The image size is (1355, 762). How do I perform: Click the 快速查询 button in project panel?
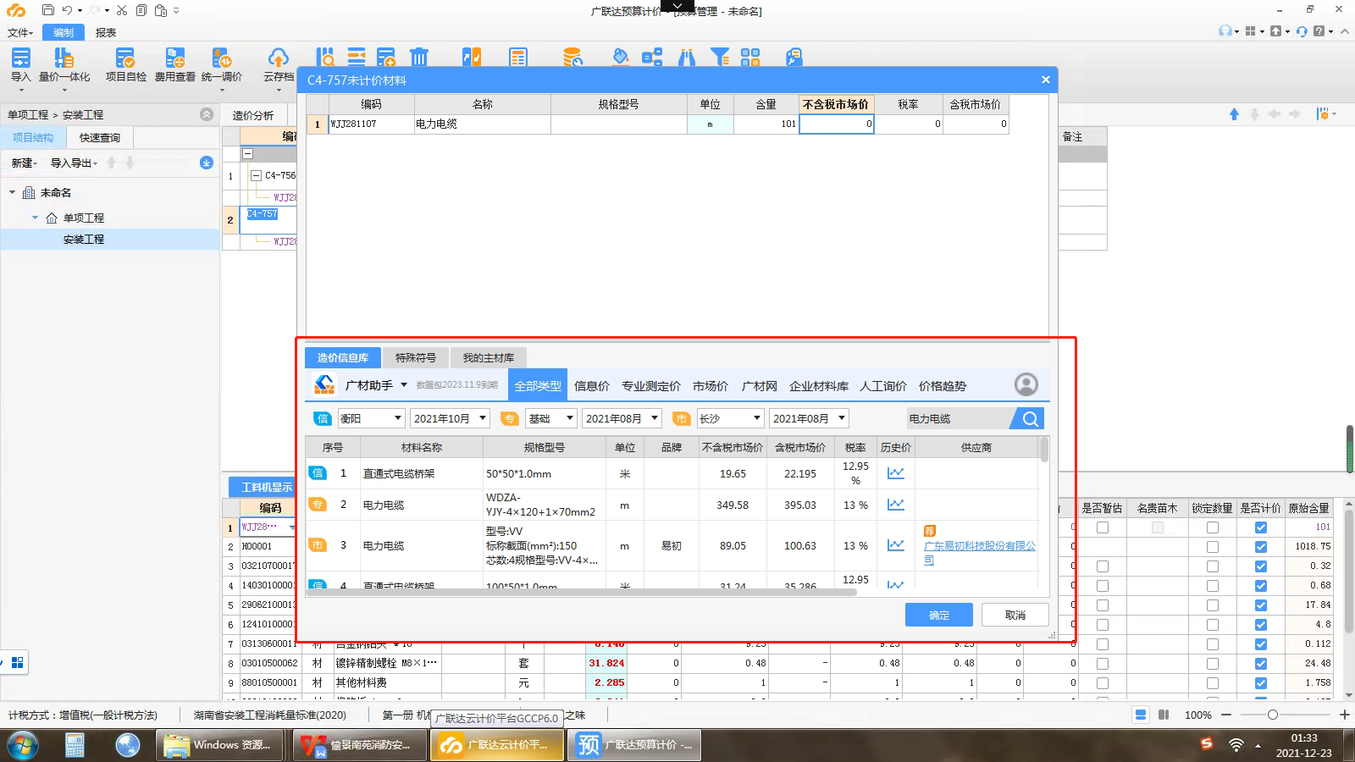100,137
